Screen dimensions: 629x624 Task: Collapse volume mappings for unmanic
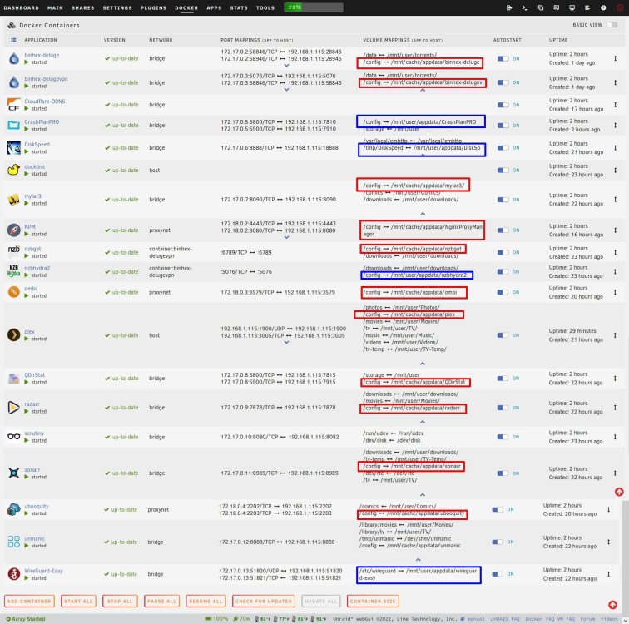click(418, 560)
